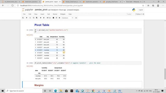Reload the browser page

point(12,5)
